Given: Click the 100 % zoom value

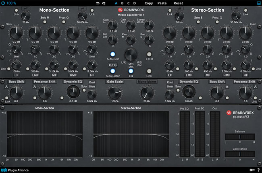Looking at the screenshot, I should click(x=11, y=3).
